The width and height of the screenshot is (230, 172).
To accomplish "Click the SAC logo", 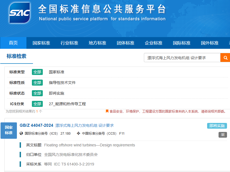I will pos(20,14).
